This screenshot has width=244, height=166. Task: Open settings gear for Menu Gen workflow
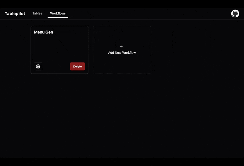(x=38, y=66)
